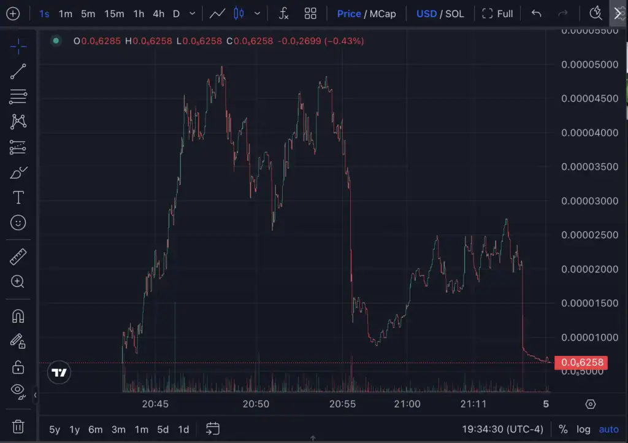Switch to the 15m timeframe
The image size is (628, 443).
pyautogui.click(x=114, y=13)
